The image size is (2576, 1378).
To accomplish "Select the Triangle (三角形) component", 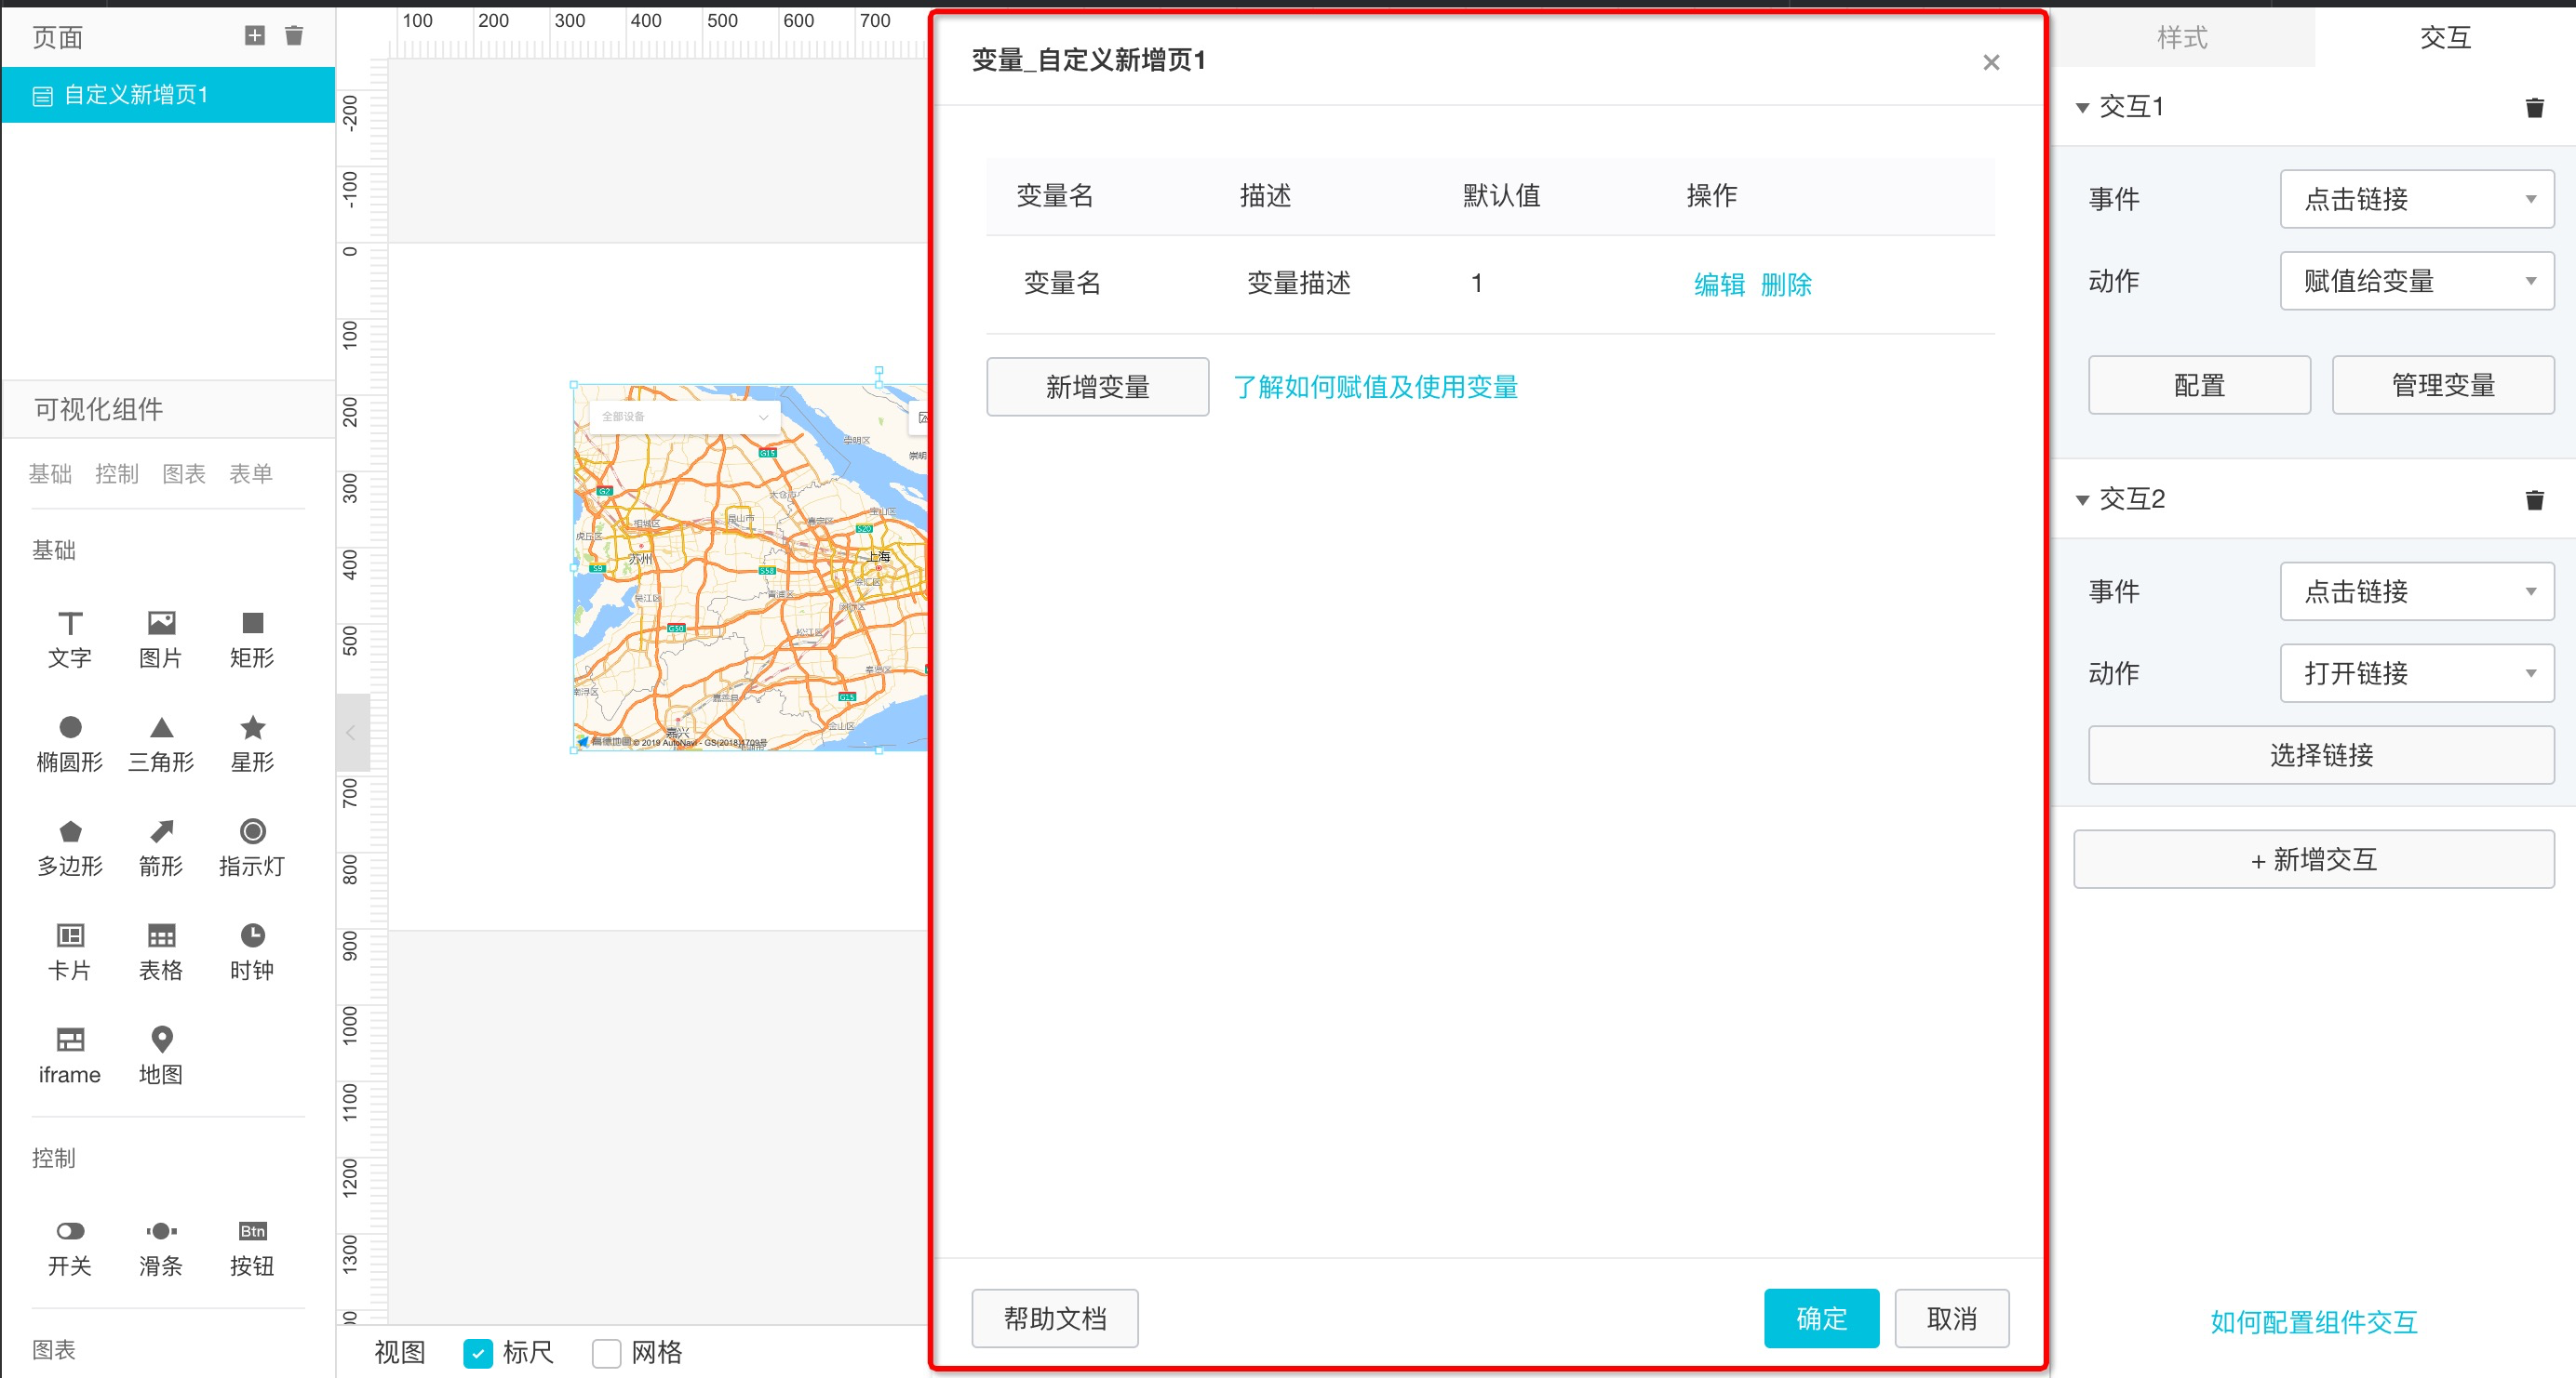I will 161,745.
